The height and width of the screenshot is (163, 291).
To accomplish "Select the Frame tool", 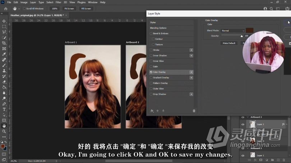I will click(x=4, y=49).
